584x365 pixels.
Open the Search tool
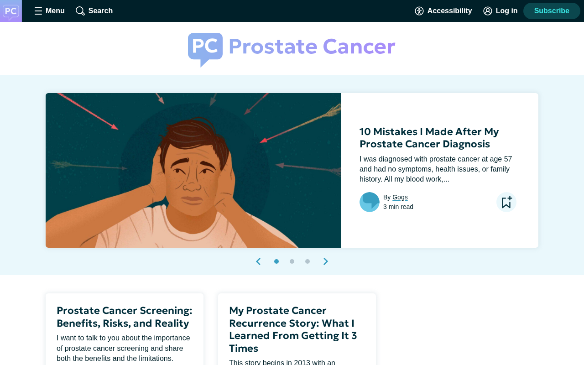(x=94, y=11)
